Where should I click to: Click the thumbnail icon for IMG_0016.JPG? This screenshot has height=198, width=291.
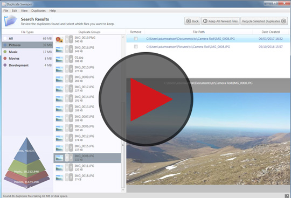pyautogui.click(x=59, y=49)
